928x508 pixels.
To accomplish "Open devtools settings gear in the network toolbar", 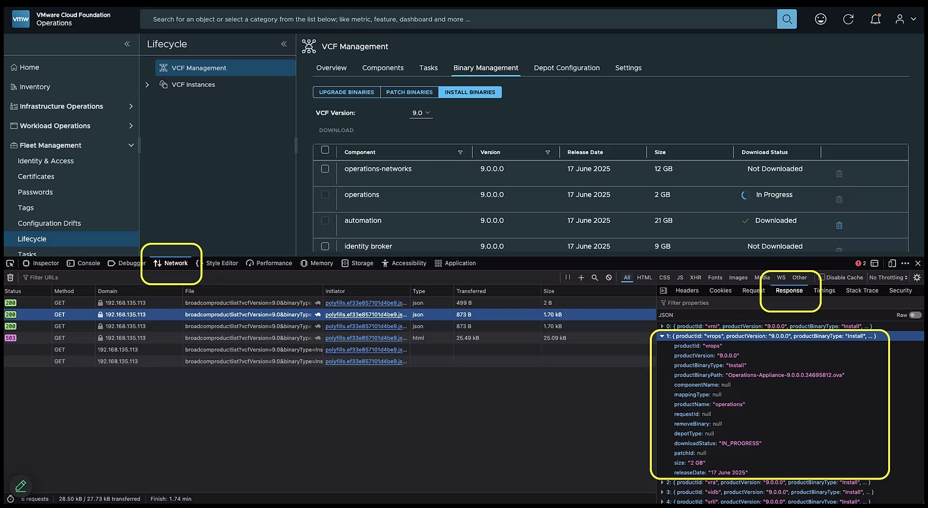I will point(916,278).
